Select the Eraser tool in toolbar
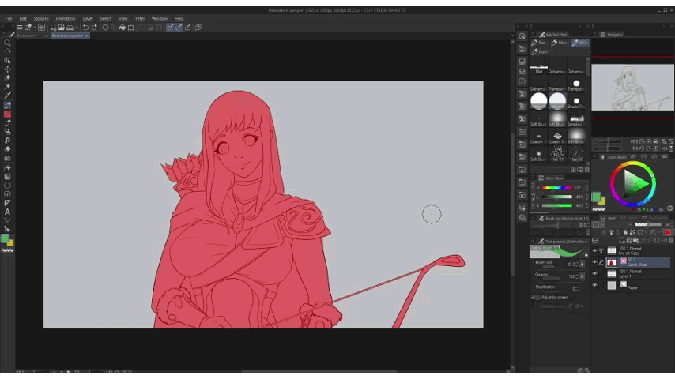 [7, 149]
